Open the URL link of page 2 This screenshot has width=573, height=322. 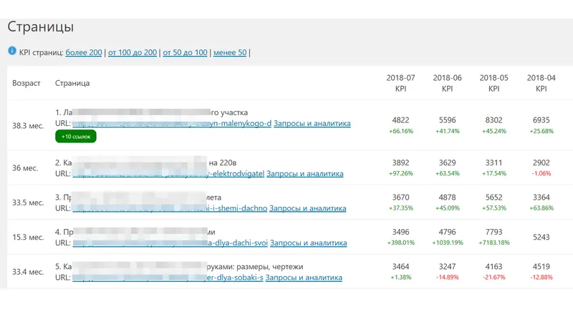click(168, 173)
